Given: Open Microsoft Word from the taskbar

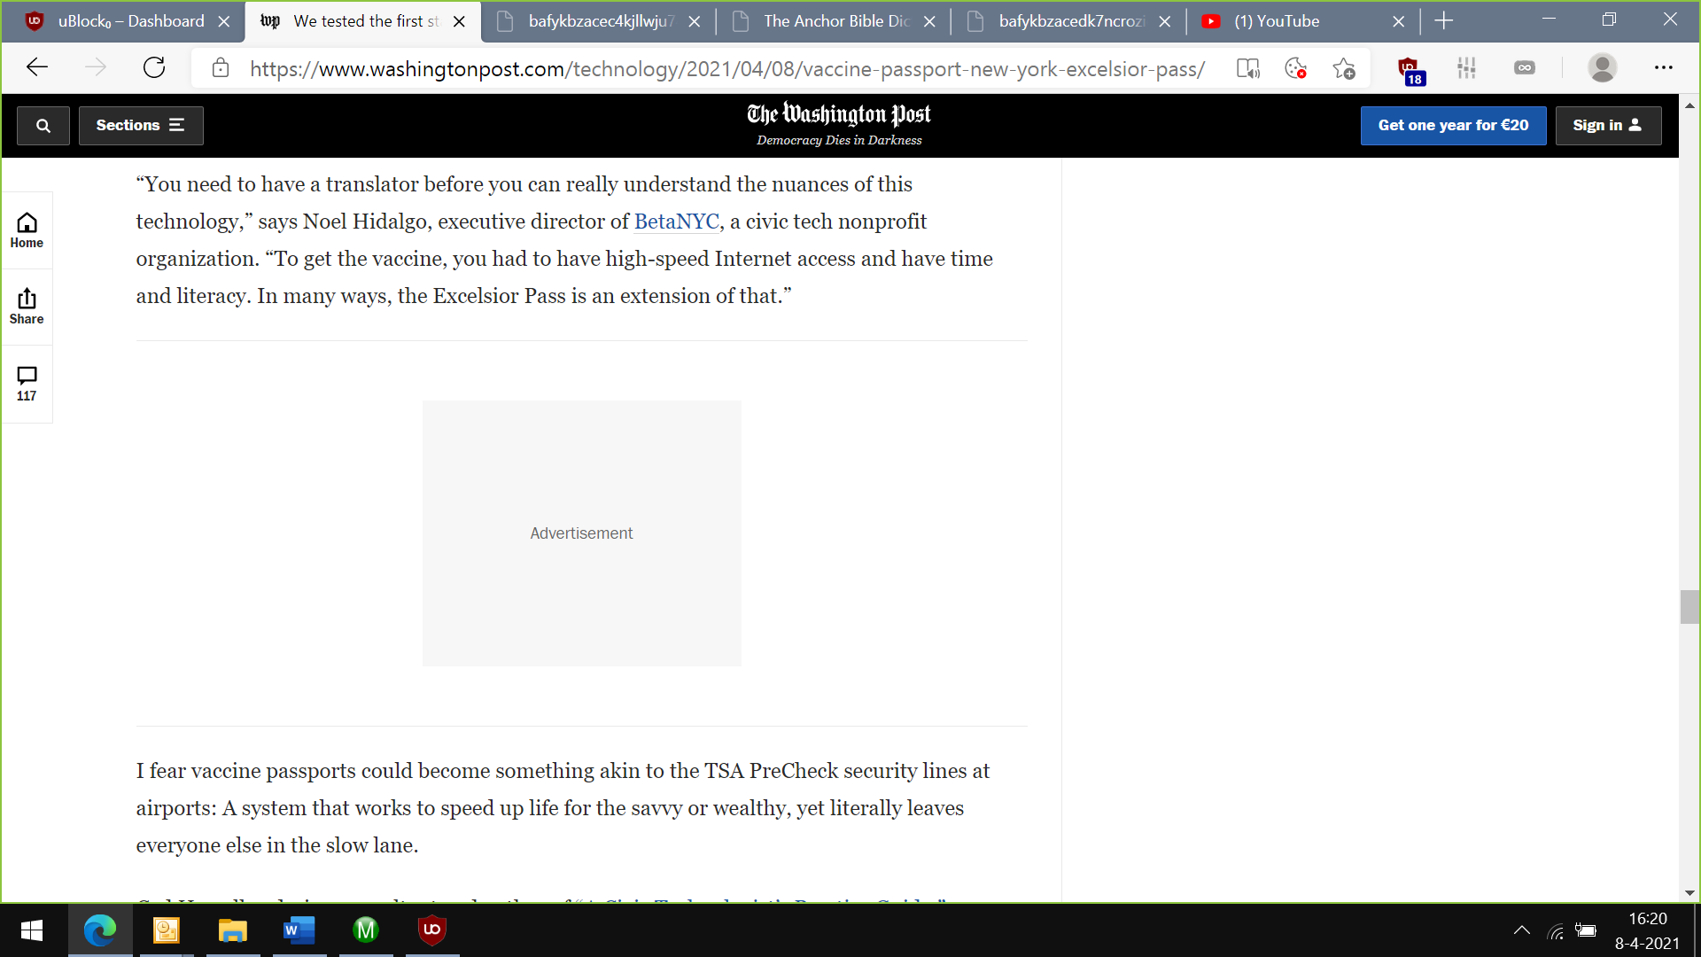Looking at the screenshot, I should click(299, 930).
